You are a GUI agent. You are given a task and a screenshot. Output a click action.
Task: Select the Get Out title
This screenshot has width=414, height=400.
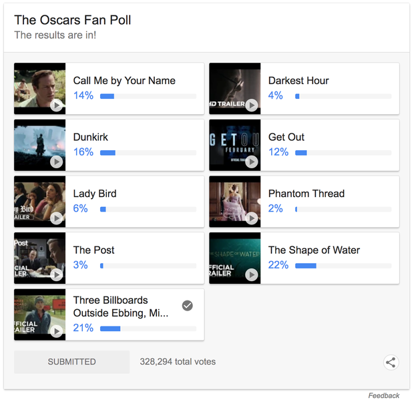pyautogui.click(x=286, y=137)
